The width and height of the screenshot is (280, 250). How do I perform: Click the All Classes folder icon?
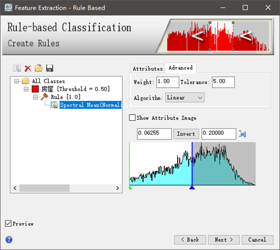click(x=26, y=81)
